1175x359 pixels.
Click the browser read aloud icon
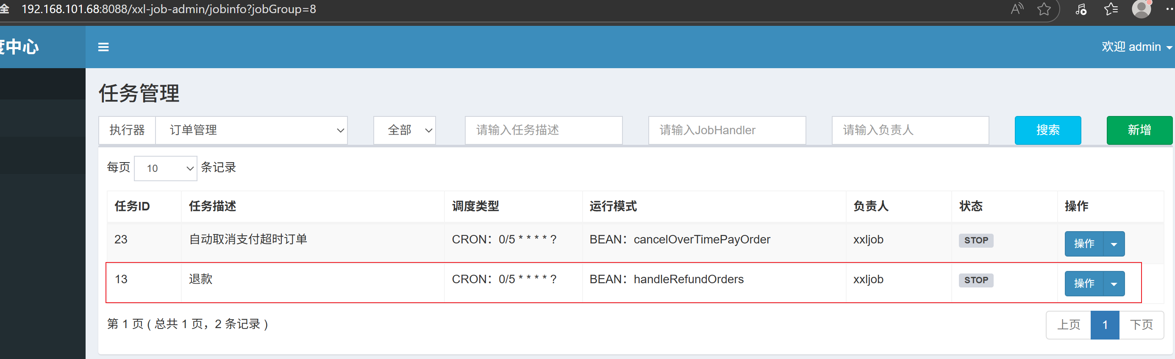tap(1017, 8)
